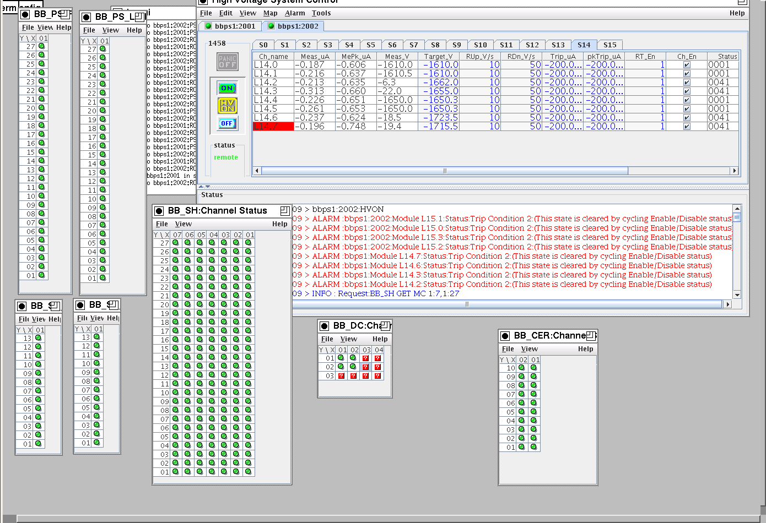Switch to bbps1:2001 tab
Screen dimensions: 766x523
[x=230, y=26]
